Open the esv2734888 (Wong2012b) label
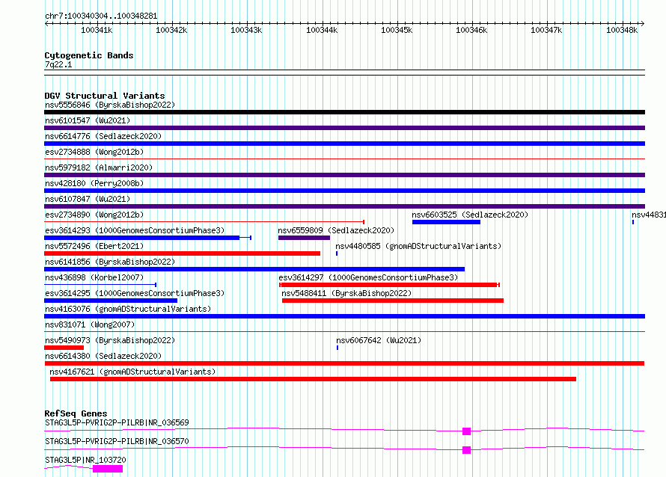This screenshot has height=477, width=666. (94, 152)
